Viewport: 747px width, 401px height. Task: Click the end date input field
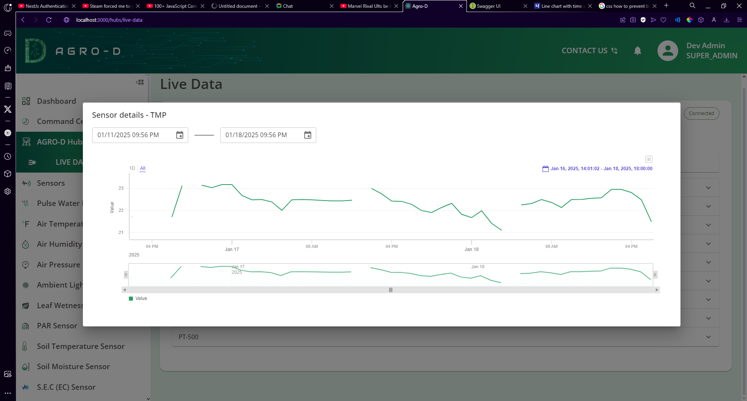click(x=257, y=135)
